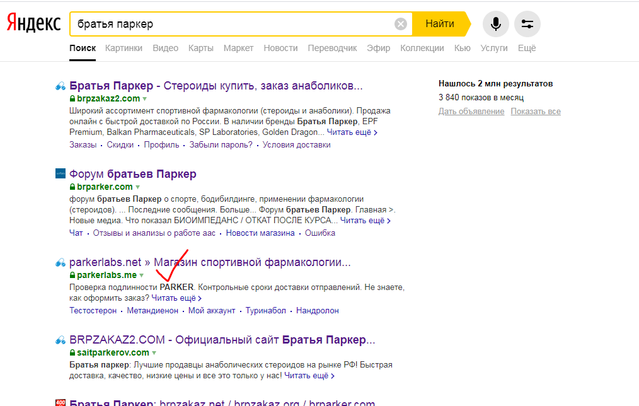Click the lock icon beside saitparkerov.com
The image size is (639, 406).
[x=72, y=353]
